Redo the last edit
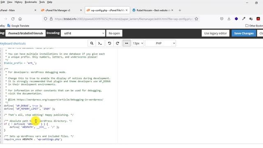 118,43
